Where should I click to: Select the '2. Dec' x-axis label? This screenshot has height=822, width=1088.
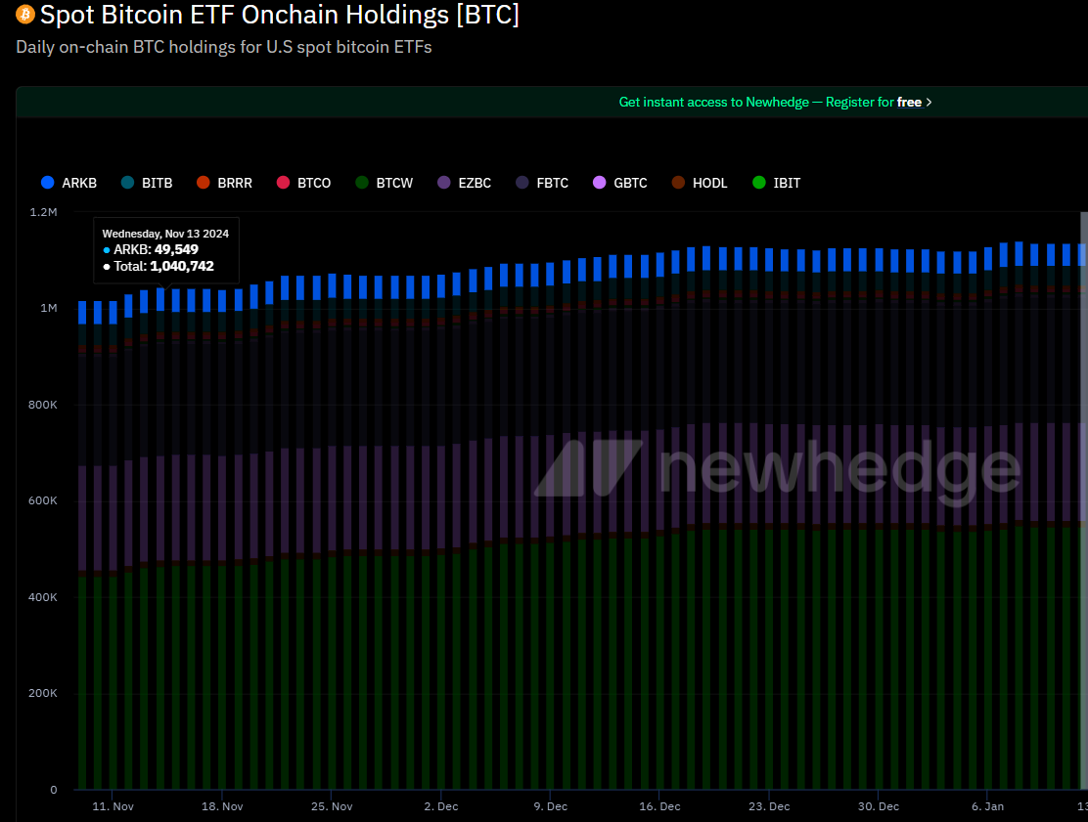click(441, 806)
